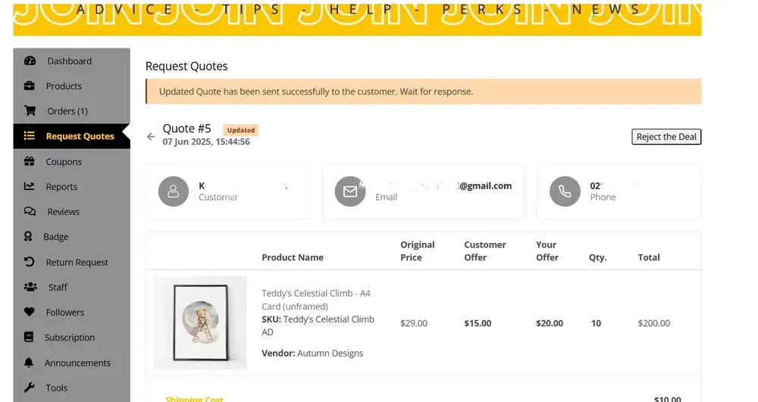Screen dimensions: 758x402
Task: Select Request Quotes in the sidebar
Action: coord(71,136)
